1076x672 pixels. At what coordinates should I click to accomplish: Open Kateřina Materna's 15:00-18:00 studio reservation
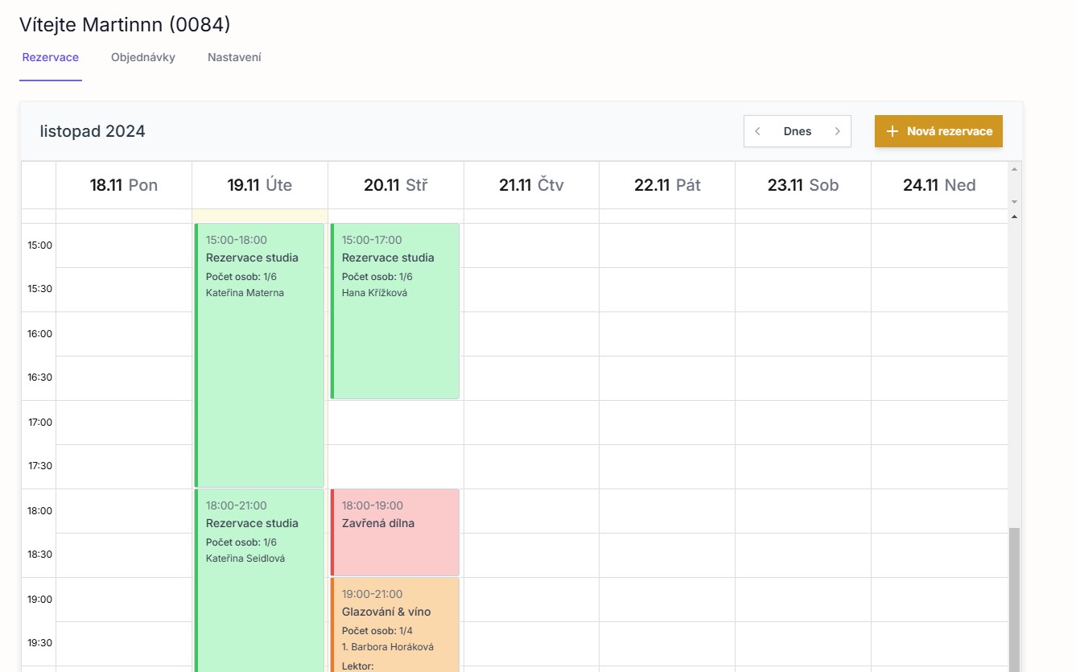(x=259, y=354)
